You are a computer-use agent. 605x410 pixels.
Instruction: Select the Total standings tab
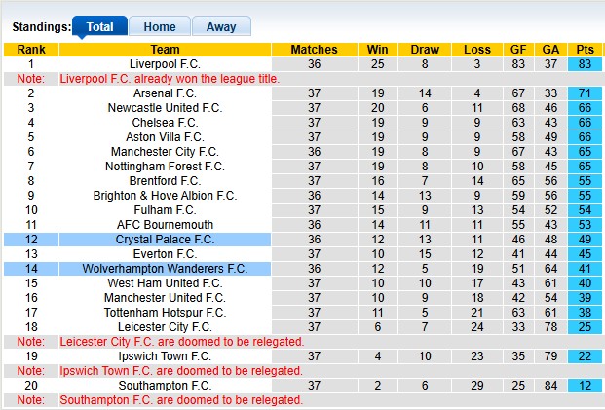click(x=99, y=27)
